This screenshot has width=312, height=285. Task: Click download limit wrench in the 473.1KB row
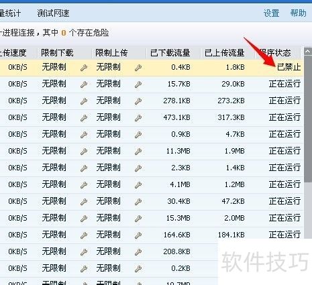point(84,118)
